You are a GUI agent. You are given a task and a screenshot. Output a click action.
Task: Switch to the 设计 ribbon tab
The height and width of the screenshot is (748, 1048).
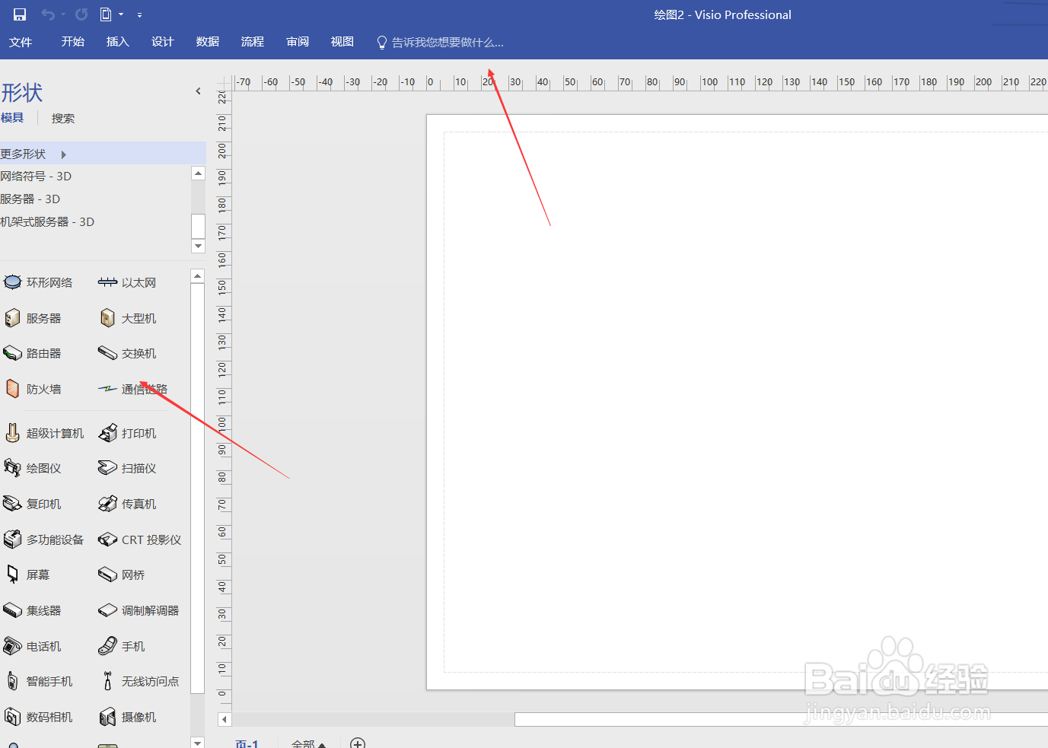(x=163, y=42)
